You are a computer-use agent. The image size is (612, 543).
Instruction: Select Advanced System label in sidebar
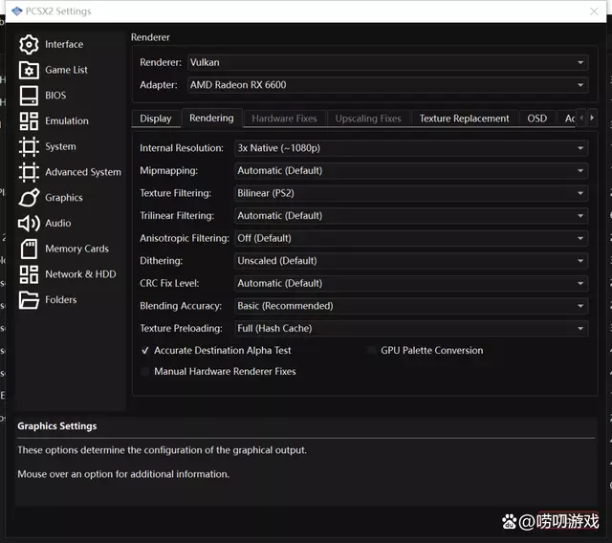point(83,172)
